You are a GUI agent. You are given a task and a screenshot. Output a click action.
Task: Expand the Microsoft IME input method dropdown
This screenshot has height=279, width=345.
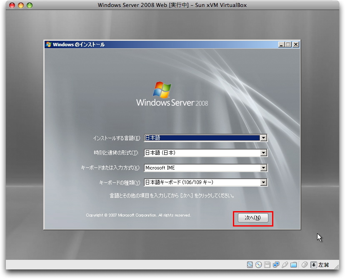[263, 168]
